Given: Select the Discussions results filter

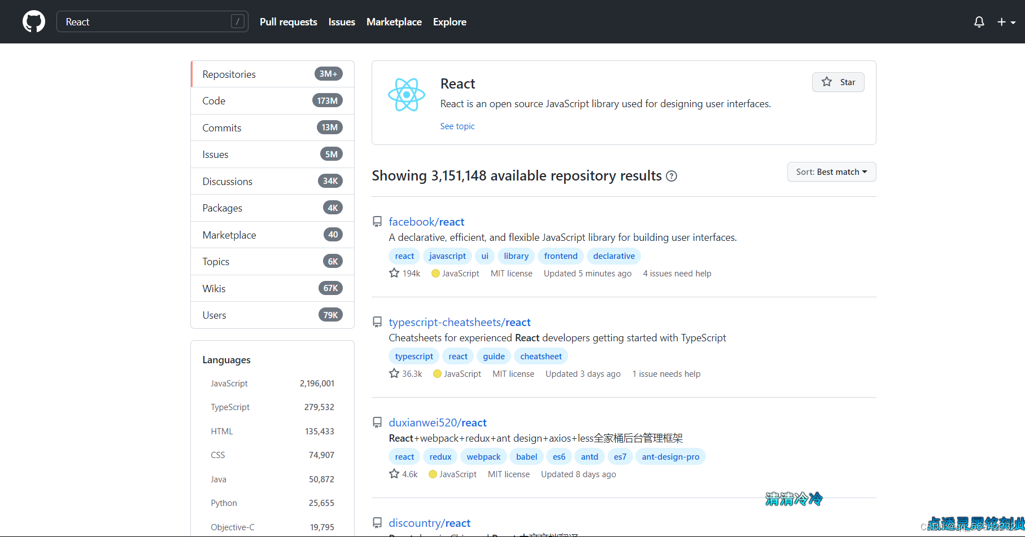Looking at the screenshot, I should tap(273, 181).
